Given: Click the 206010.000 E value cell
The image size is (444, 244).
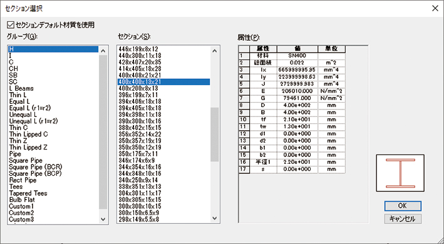Looking at the screenshot, I should click(297, 91).
